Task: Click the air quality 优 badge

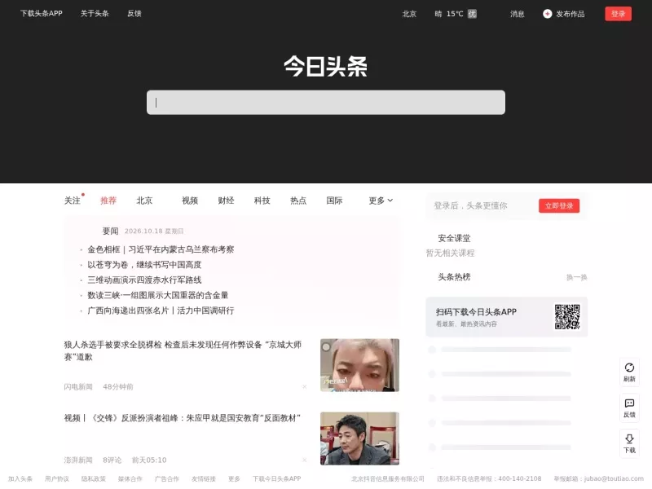Action: pos(472,14)
